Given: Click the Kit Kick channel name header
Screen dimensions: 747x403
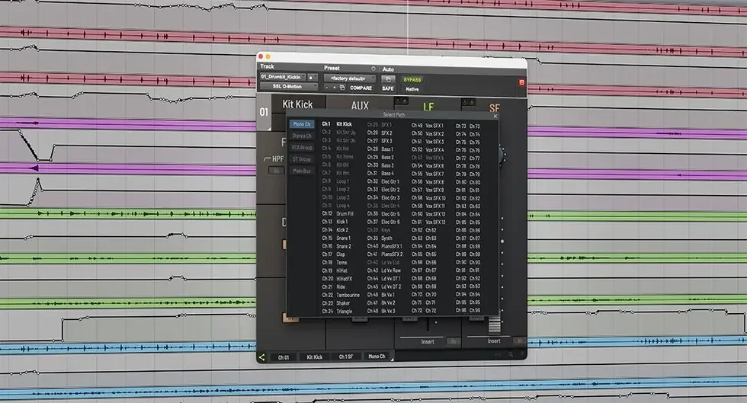Looking at the screenshot, I should click(x=298, y=104).
